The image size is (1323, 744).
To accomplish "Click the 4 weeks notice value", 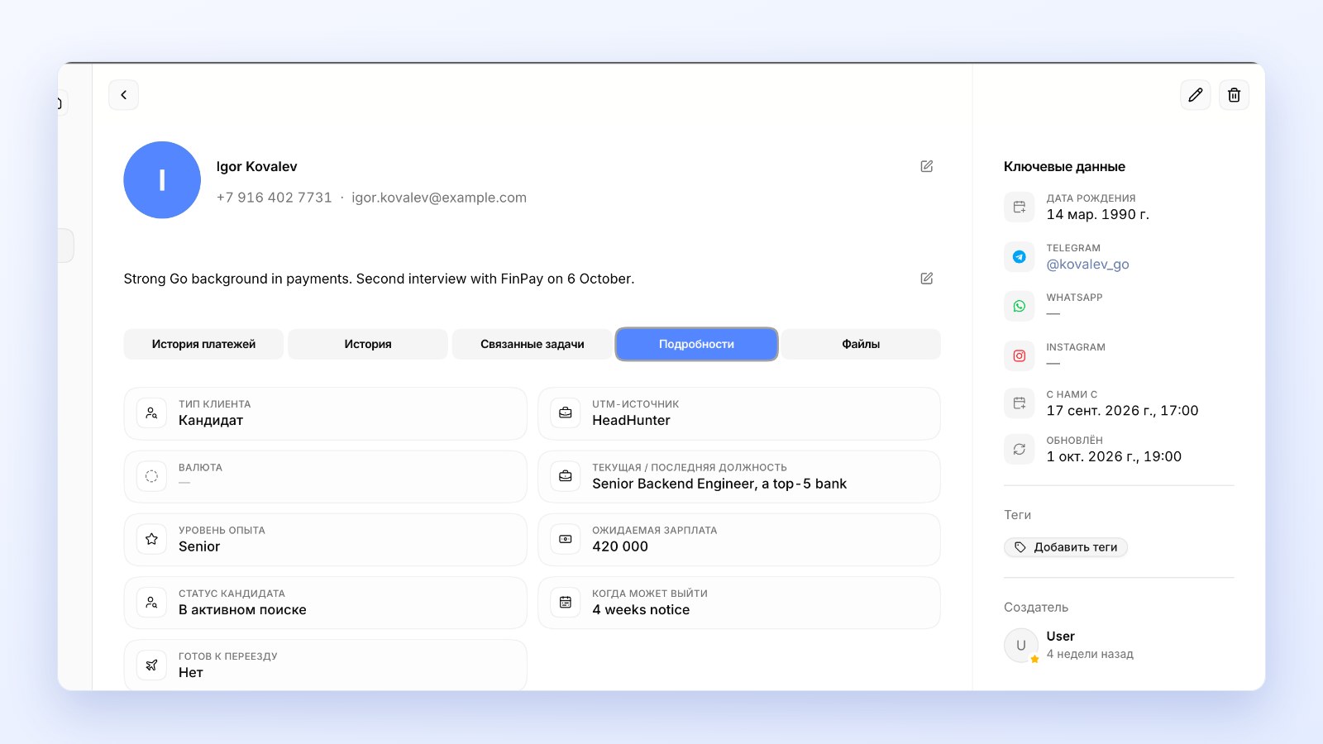I will click(x=641, y=609).
